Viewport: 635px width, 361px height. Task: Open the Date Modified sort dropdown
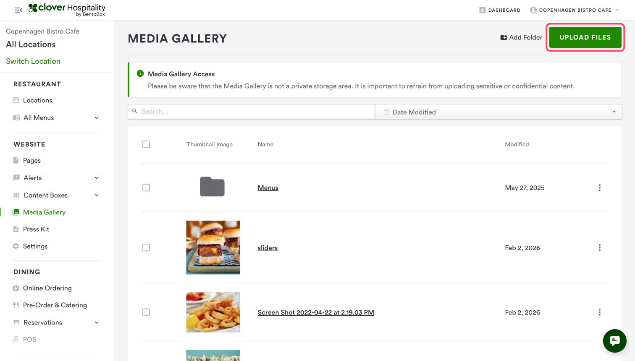498,112
